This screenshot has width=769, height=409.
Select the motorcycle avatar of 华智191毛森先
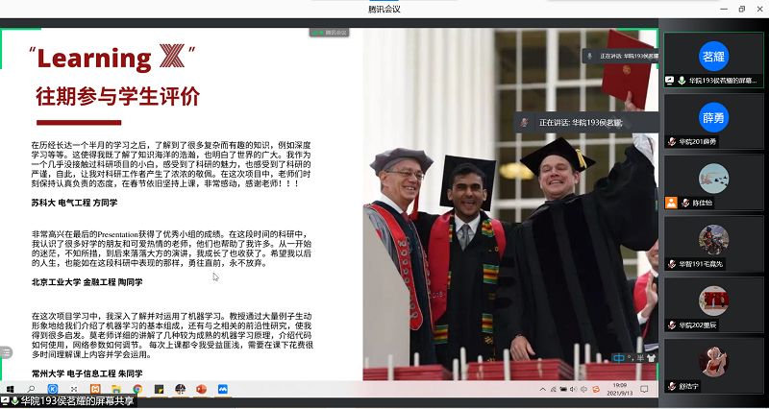click(x=713, y=239)
